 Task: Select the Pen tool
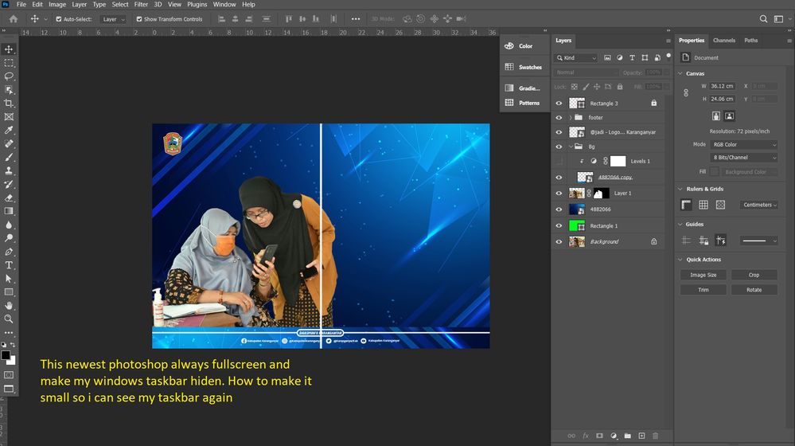pos(9,252)
